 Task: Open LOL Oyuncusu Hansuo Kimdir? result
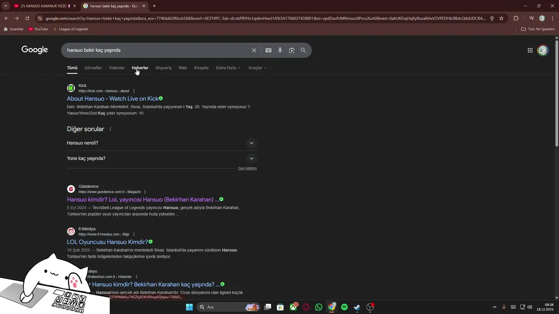click(107, 242)
